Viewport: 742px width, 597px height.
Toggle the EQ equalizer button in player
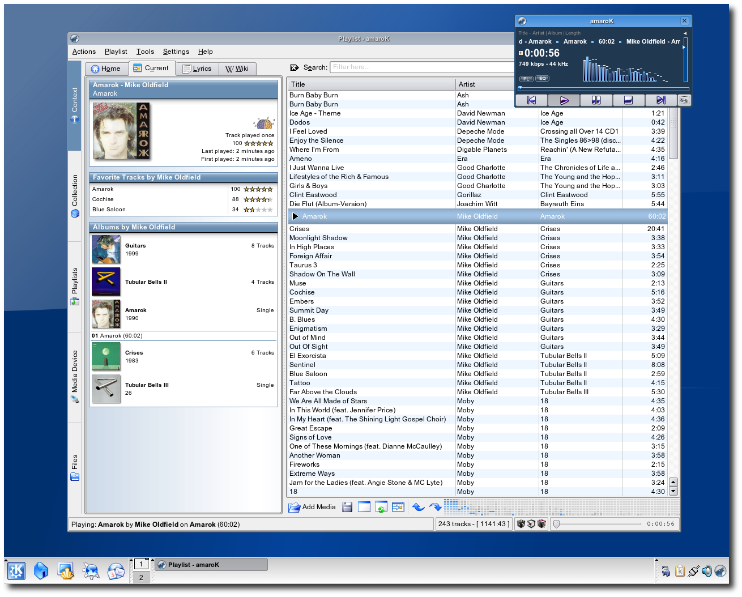[x=542, y=79]
